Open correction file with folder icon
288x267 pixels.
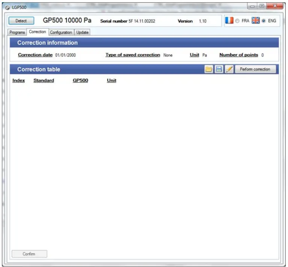tap(209, 69)
